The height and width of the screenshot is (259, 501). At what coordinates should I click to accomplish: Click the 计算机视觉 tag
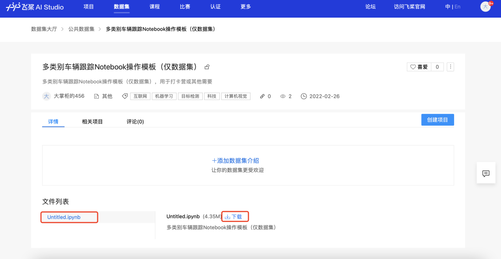click(x=236, y=96)
